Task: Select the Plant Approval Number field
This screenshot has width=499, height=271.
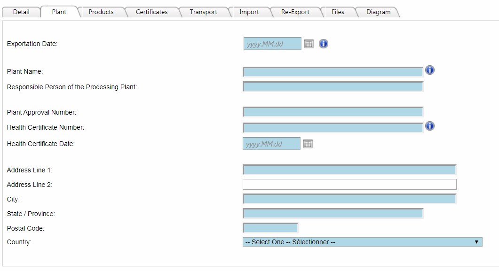Action: [x=333, y=112]
